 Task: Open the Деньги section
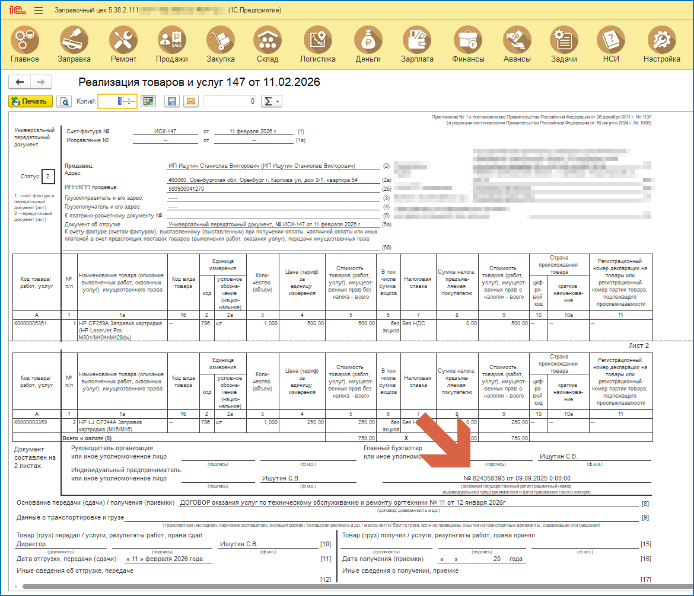tap(368, 45)
